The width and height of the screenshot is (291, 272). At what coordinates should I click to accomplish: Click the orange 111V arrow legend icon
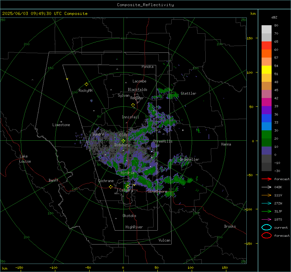click(x=266, y=195)
